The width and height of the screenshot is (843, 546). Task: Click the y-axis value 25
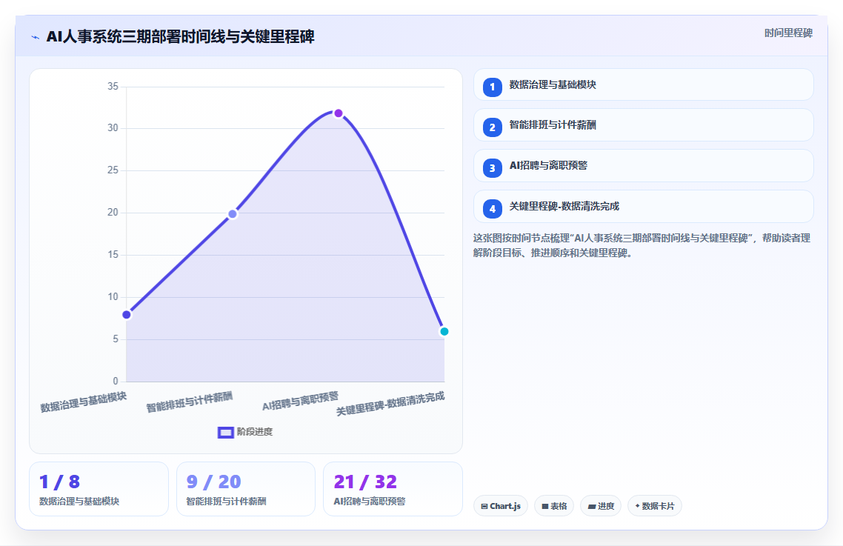pos(113,170)
